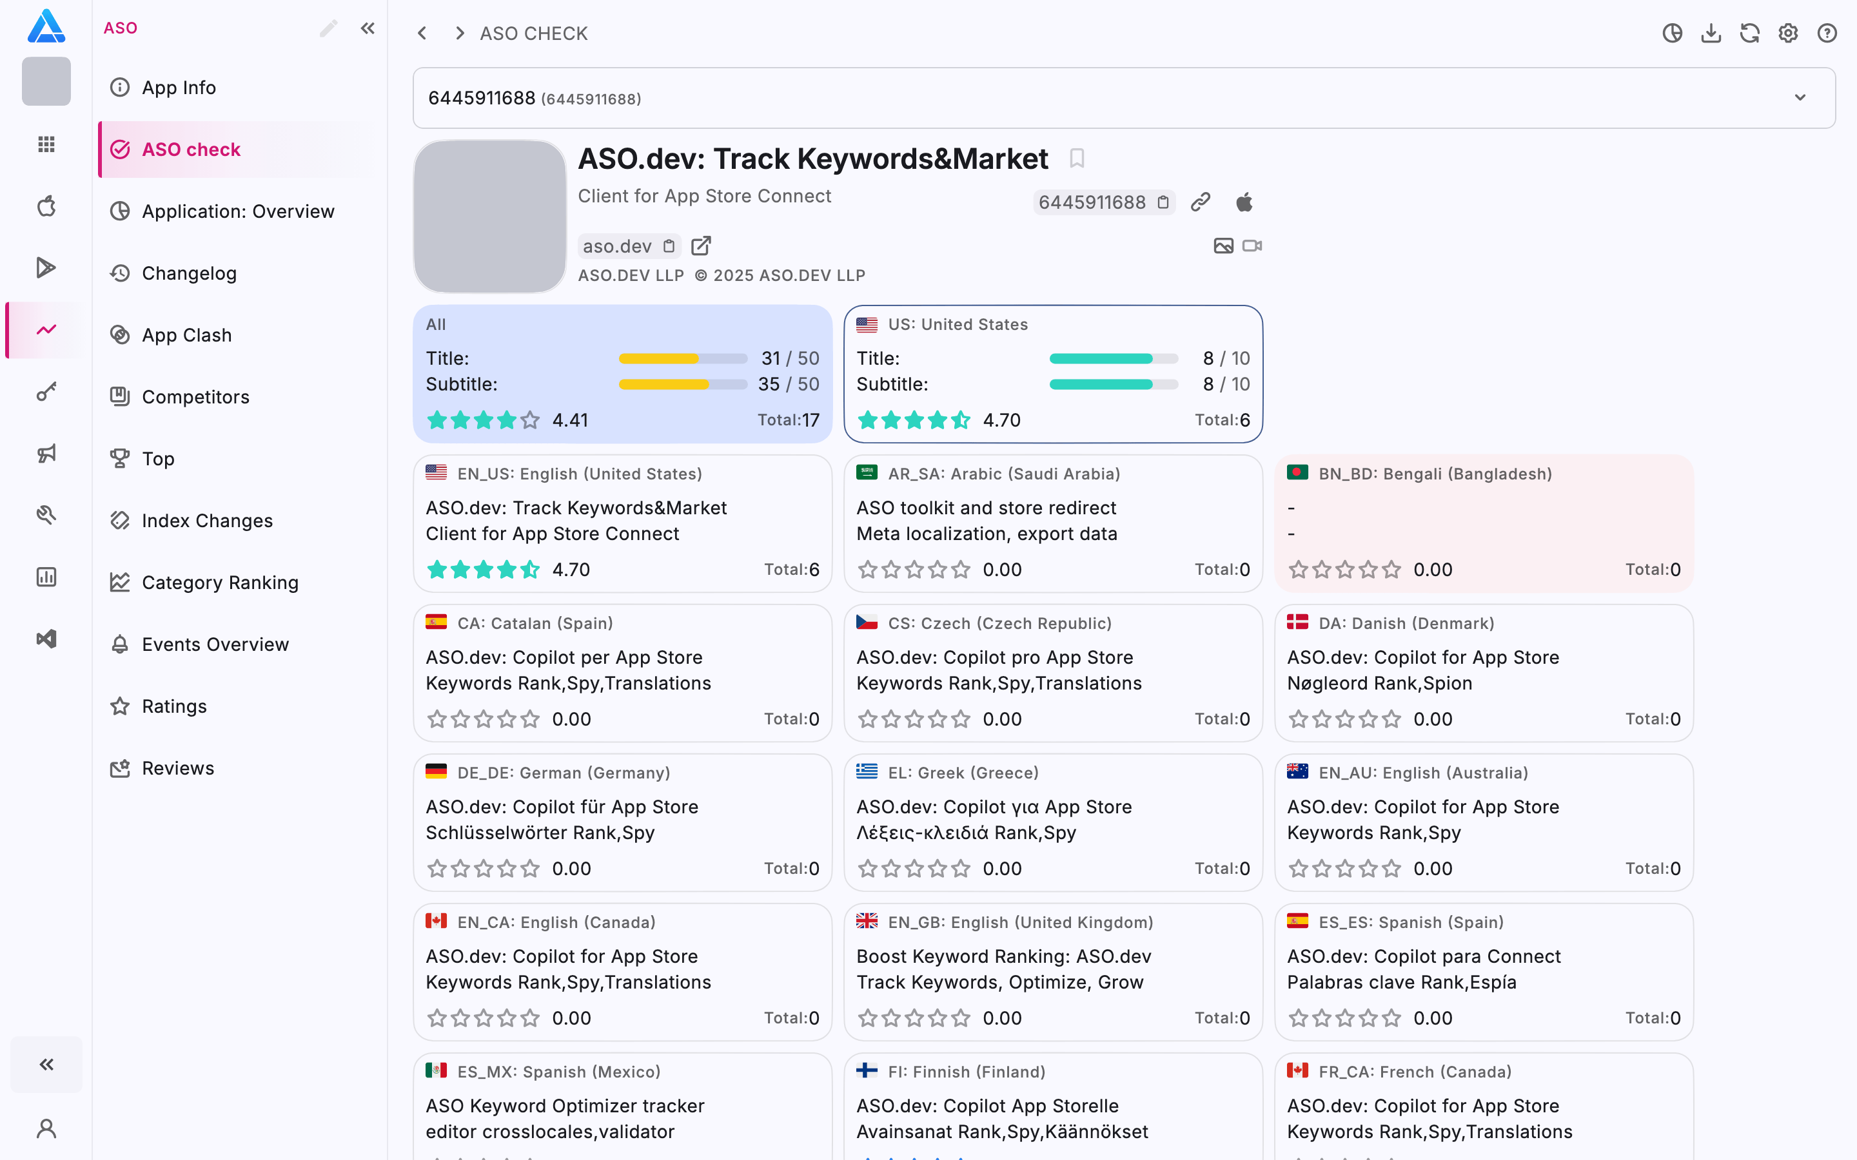Viewport: 1857px width, 1160px height.
Task: Open Reviews in the sidebar
Action: point(238,768)
